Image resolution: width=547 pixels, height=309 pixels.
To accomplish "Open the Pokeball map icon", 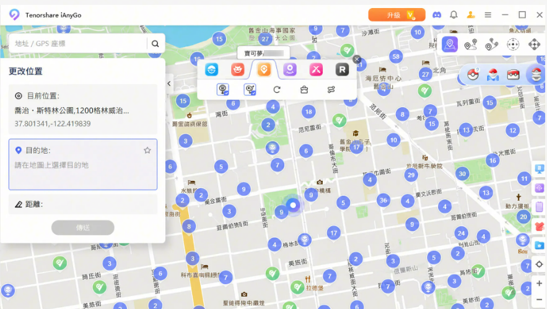I will point(493,74).
